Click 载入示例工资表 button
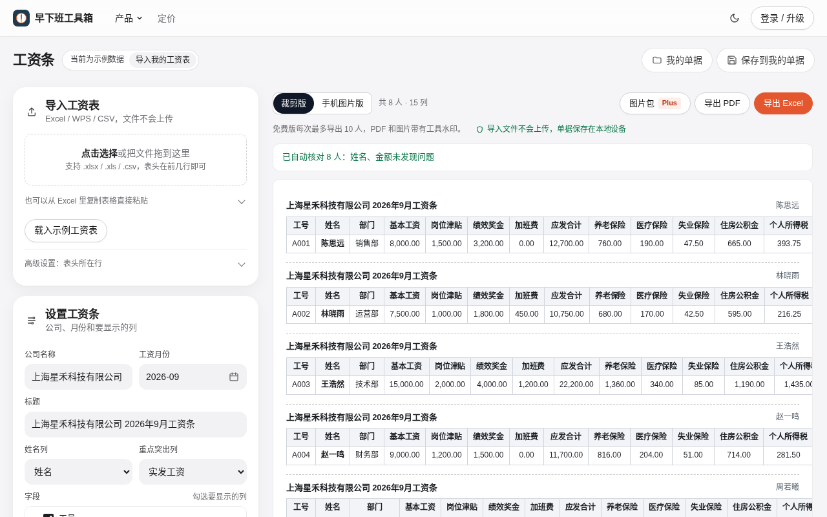Viewport: 827px width, 517px height. coord(66,231)
